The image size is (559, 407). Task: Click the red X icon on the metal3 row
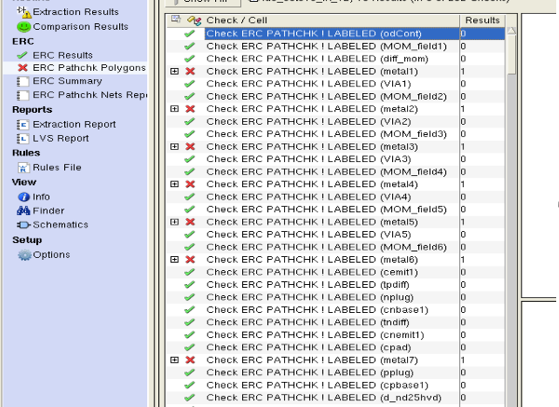[x=190, y=146]
